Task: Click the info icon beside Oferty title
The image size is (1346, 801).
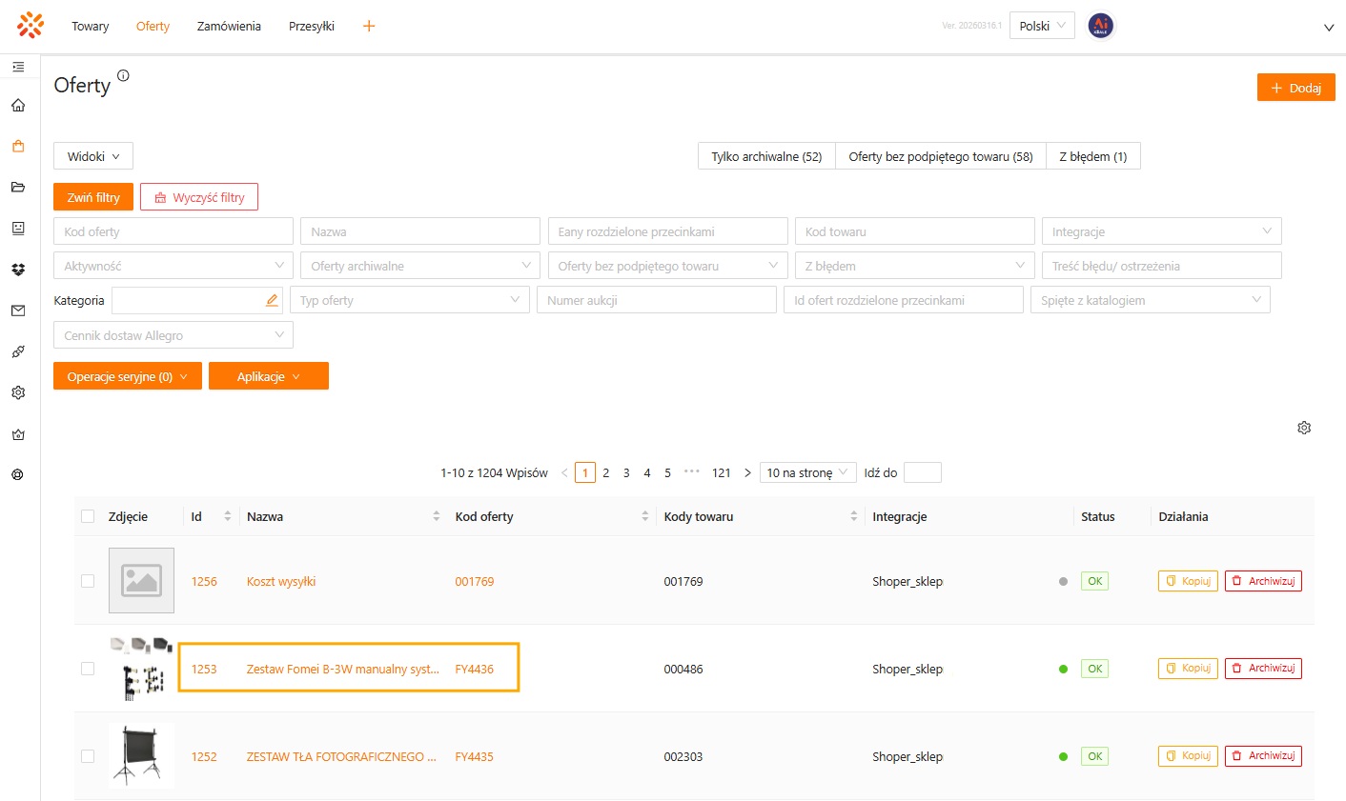Action: tap(123, 75)
